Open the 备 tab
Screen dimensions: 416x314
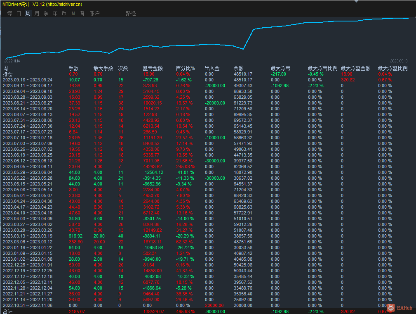(x=82, y=13)
